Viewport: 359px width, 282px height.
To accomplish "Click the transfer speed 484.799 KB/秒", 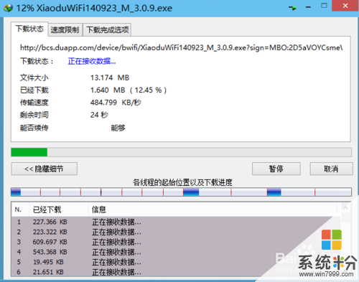I will tap(116, 103).
